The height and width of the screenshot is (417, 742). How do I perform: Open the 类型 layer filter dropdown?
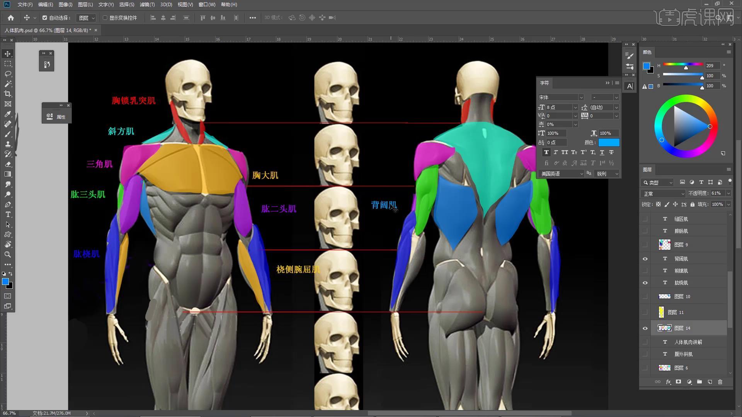click(657, 182)
